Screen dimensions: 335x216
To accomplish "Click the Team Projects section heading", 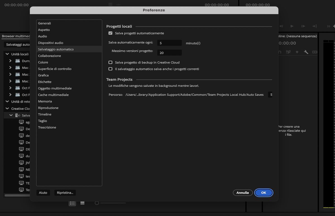I will coord(119,79).
